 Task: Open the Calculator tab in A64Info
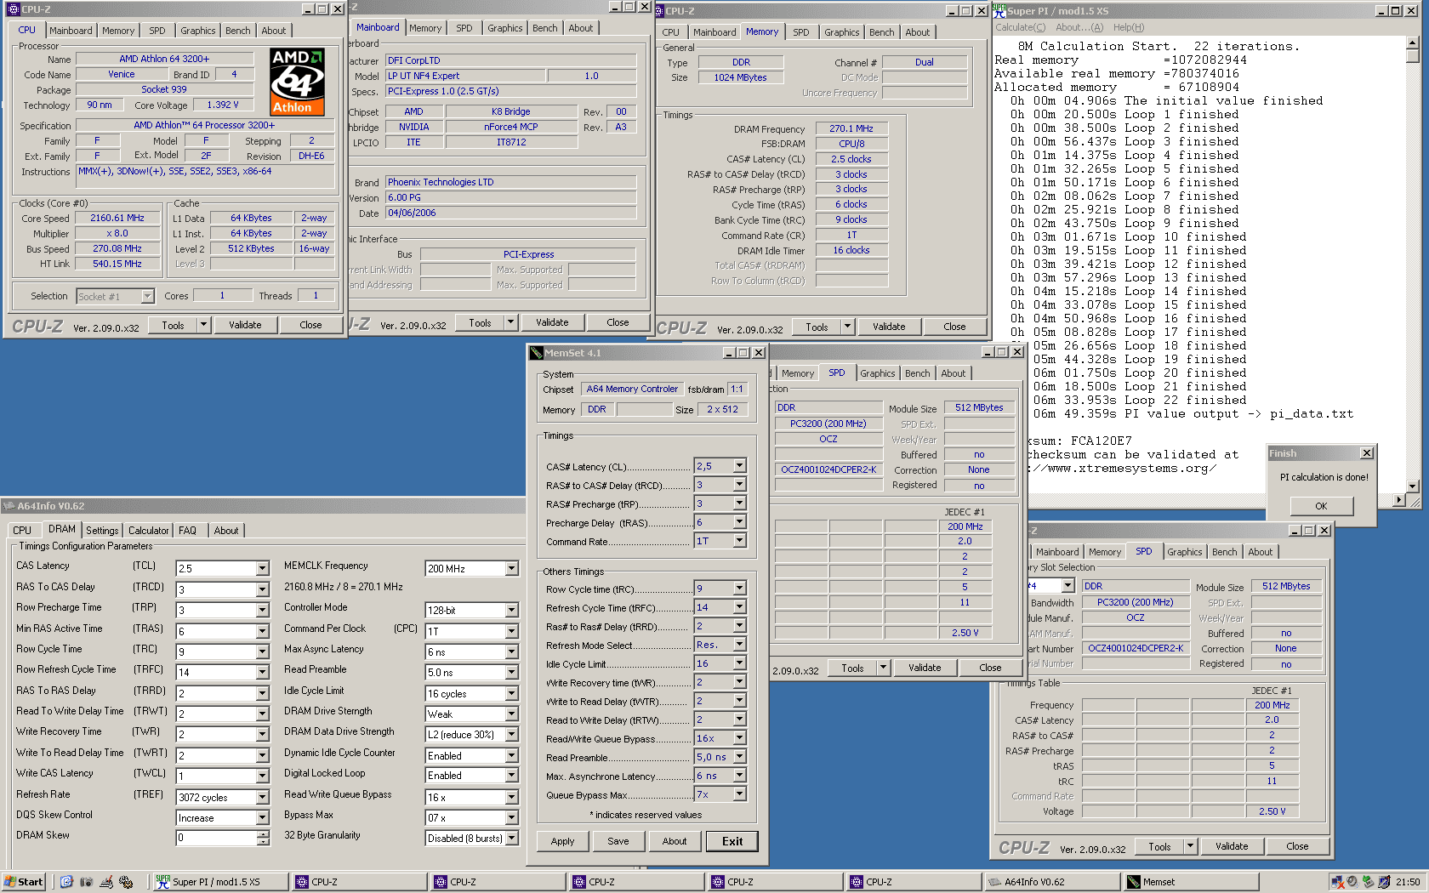[x=149, y=531]
